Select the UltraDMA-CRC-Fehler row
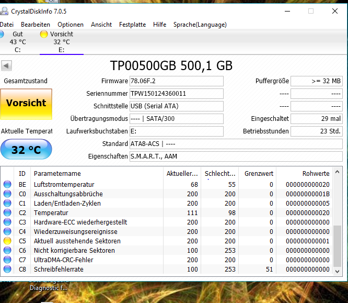The height and width of the screenshot is (303, 348). point(167,260)
